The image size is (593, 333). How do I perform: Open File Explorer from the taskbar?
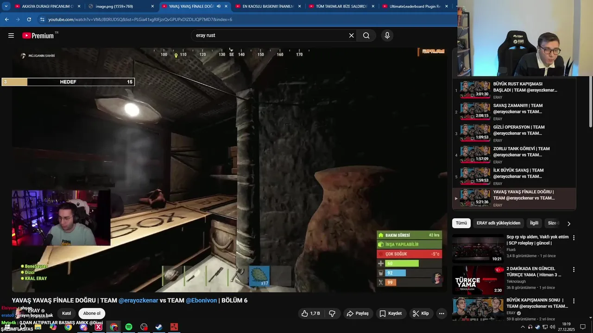(38, 327)
